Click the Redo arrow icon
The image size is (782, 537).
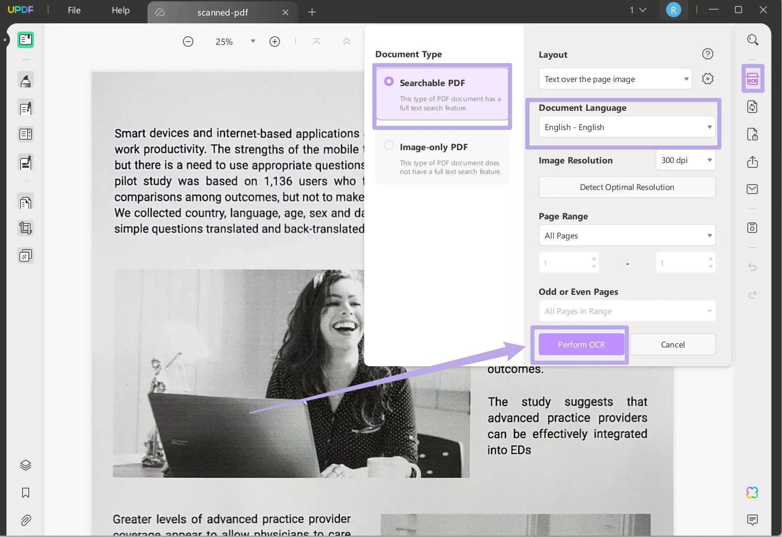tap(753, 295)
